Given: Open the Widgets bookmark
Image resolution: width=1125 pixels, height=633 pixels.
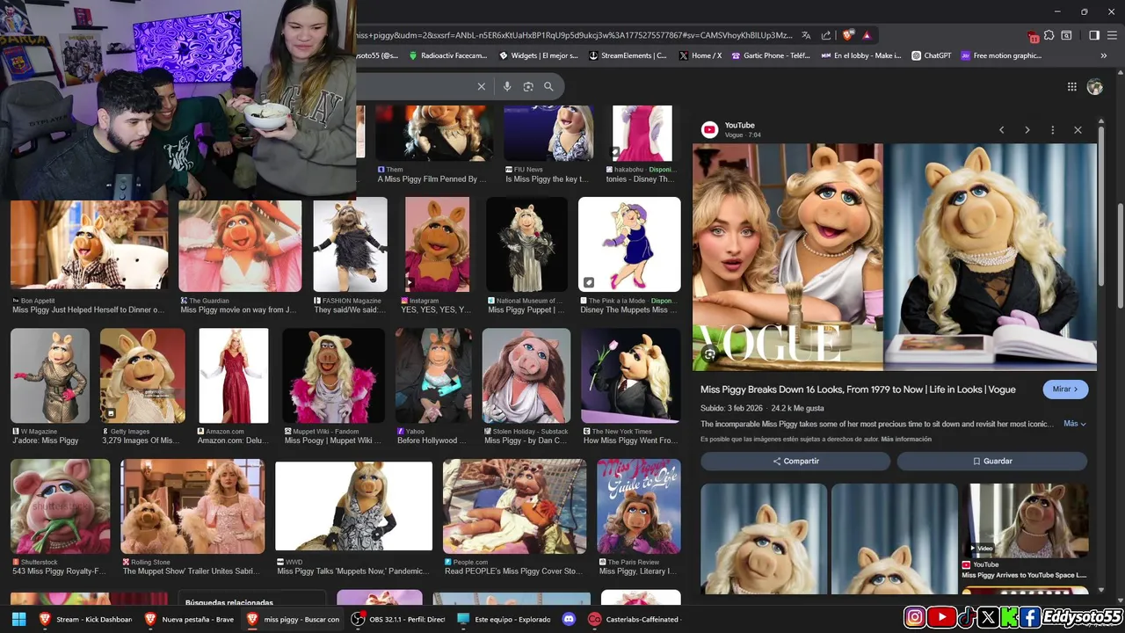Looking at the screenshot, I should click(x=539, y=55).
